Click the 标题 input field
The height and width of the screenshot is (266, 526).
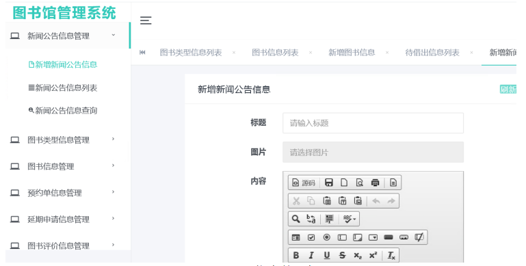pyautogui.click(x=373, y=123)
